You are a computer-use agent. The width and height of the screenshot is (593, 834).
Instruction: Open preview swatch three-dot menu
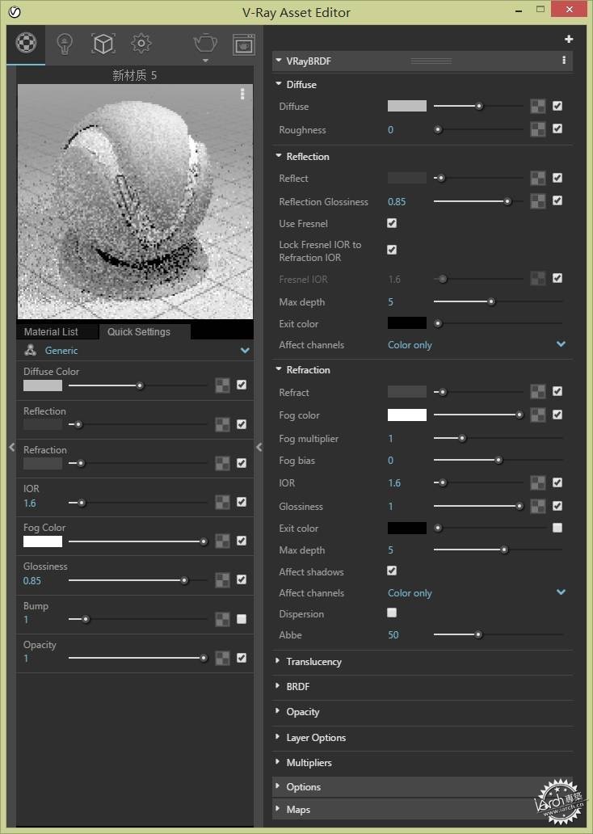point(242,94)
